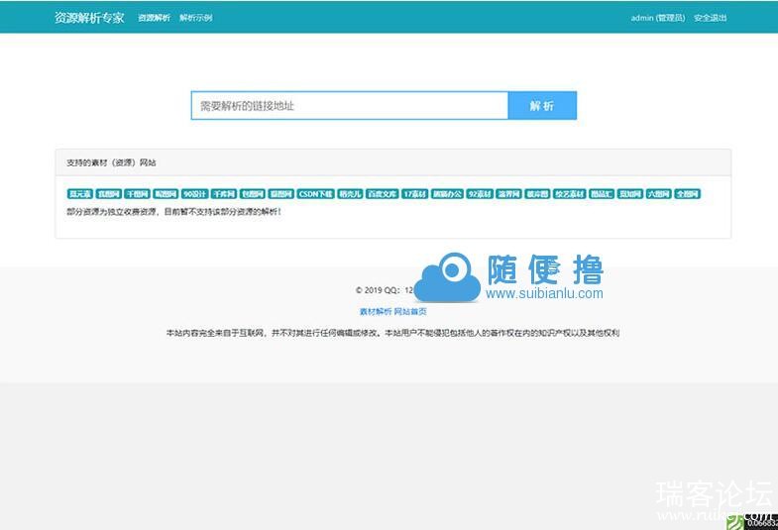This screenshot has height=530, width=778.
Task: Open the 资源解析 navigation menu item
Action: point(154,18)
